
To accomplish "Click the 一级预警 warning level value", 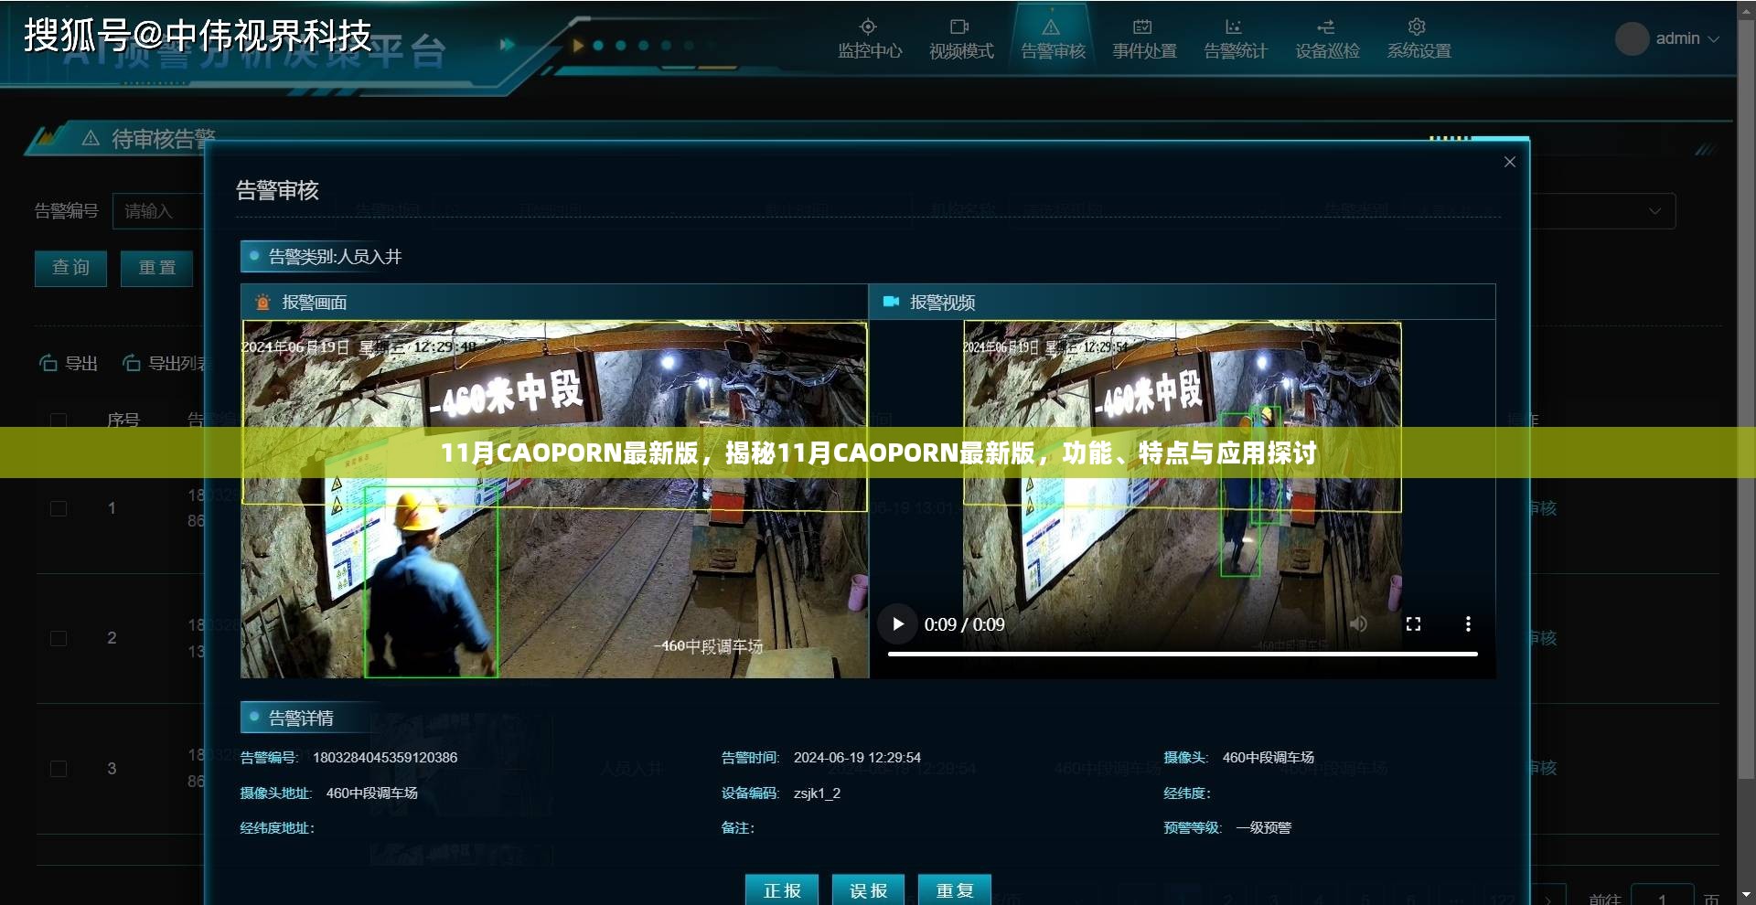I will 1263,828.
